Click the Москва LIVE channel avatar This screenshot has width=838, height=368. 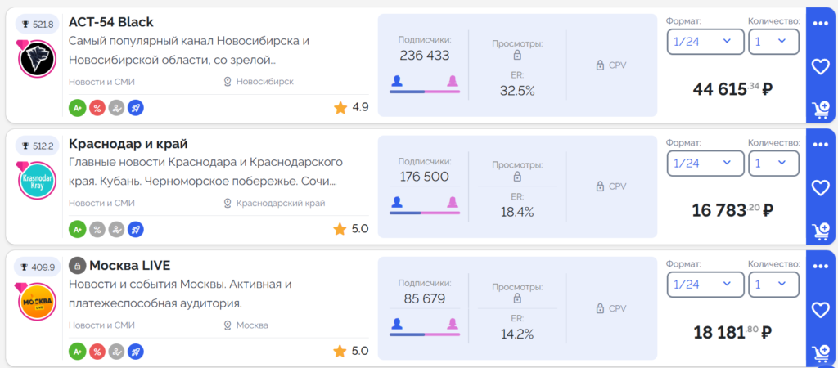tap(38, 303)
